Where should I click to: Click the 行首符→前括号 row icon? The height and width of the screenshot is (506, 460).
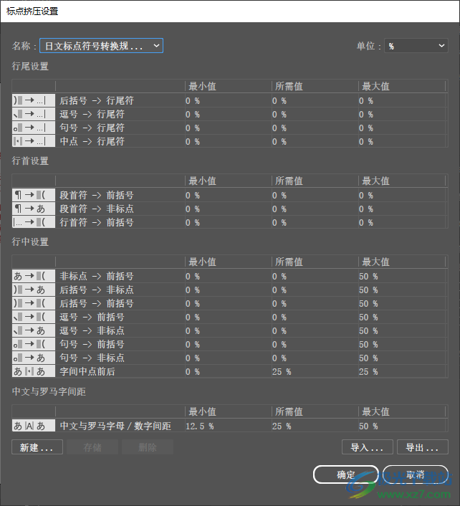(34, 222)
